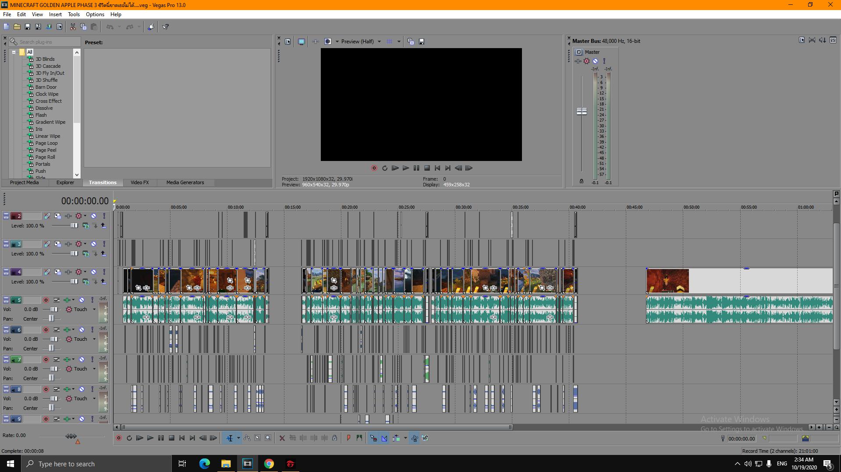Mute audio track 5
The image size is (841, 472).
pyautogui.click(x=82, y=300)
